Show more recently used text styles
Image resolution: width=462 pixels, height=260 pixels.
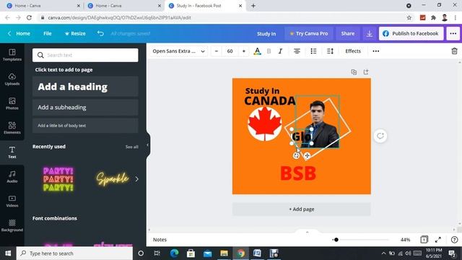point(136,179)
